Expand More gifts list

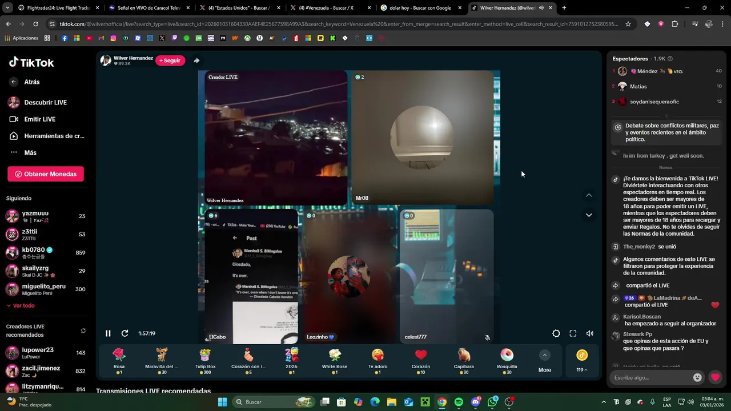click(x=545, y=361)
